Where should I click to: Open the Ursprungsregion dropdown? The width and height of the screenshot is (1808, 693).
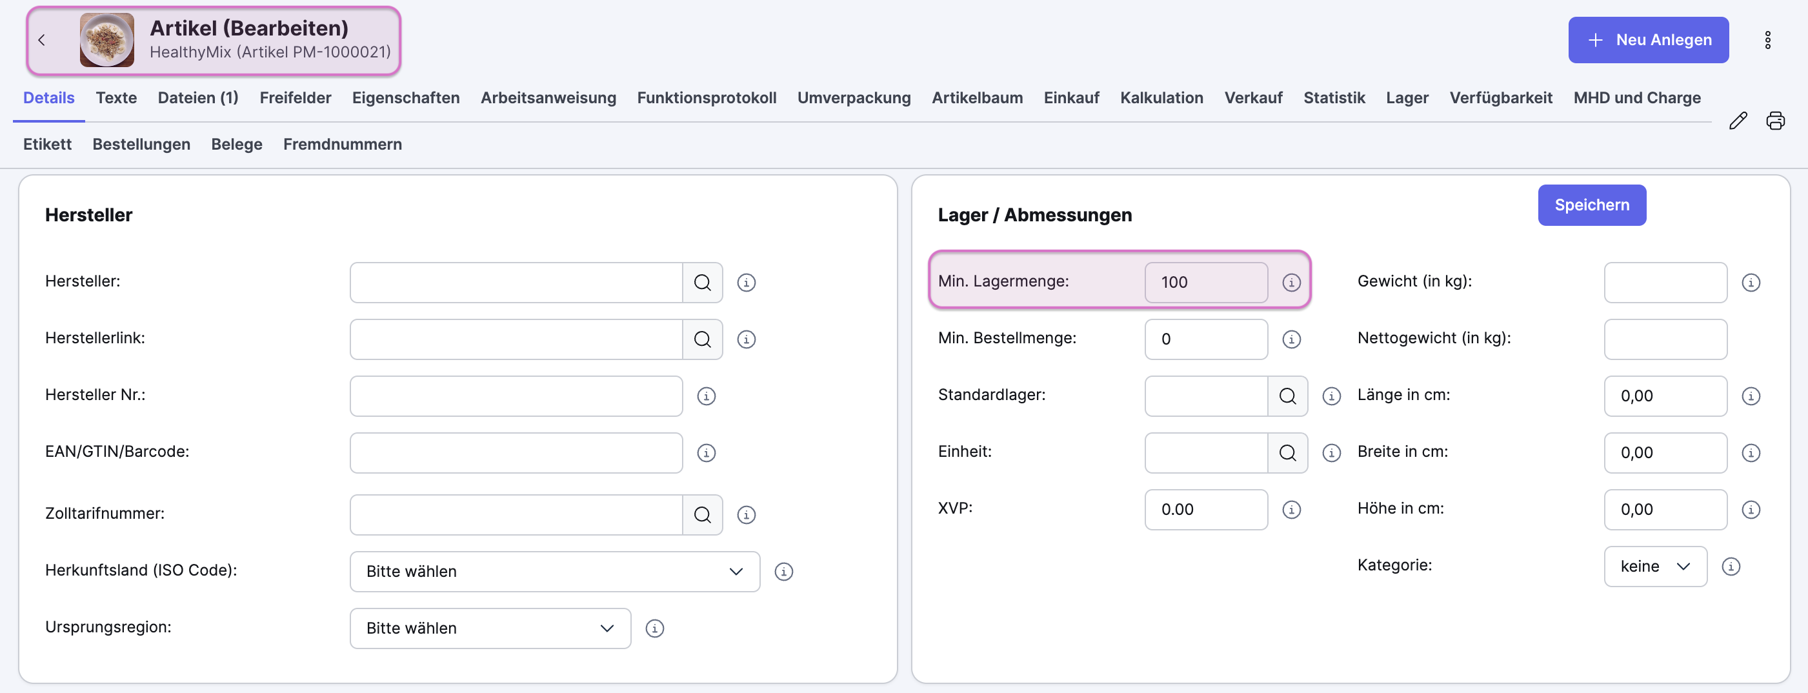click(605, 628)
